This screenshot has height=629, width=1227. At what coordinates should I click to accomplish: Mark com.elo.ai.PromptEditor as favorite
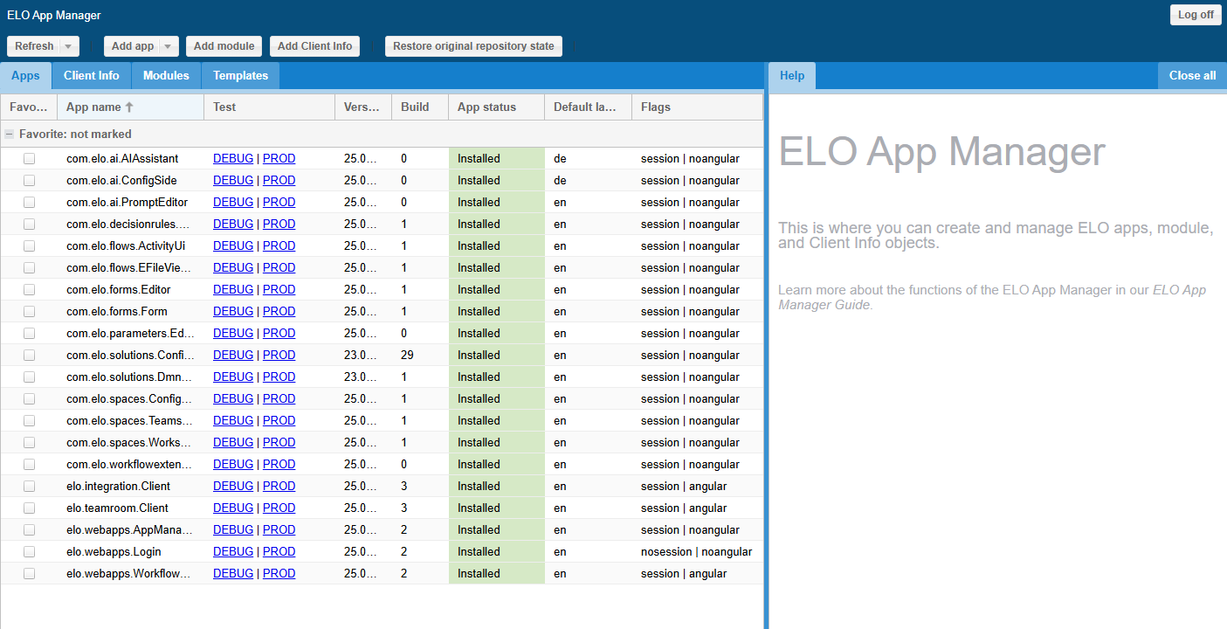(x=29, y=203)
